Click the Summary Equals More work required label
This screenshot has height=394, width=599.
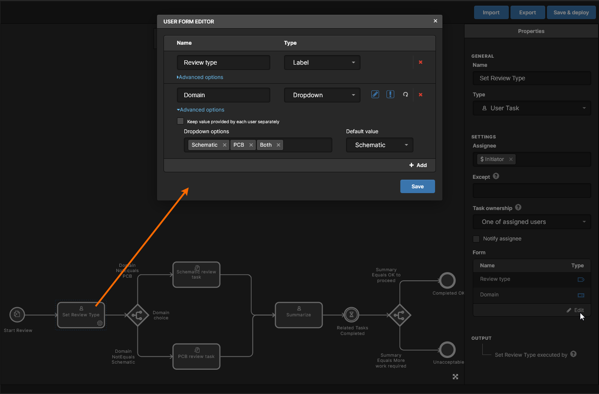[391, 361]
